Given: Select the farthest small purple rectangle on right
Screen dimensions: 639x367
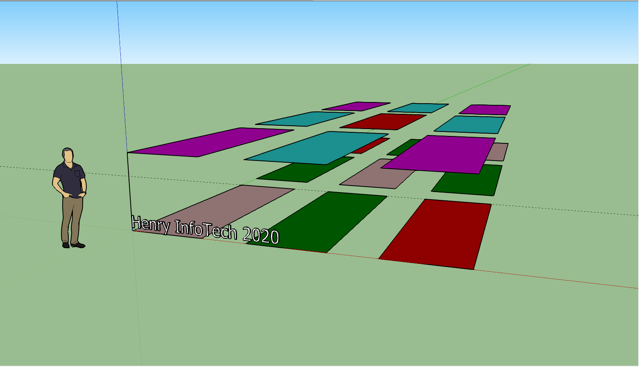Looking at the screenshot, I should click(x=485, y=110).
